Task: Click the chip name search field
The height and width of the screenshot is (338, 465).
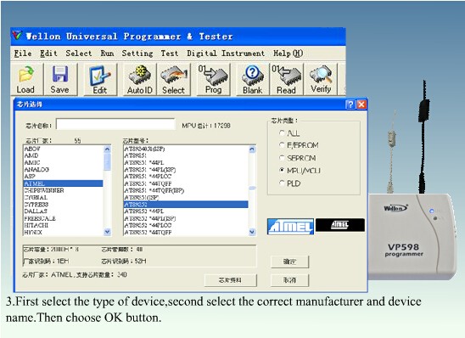Action: [115, 124]
